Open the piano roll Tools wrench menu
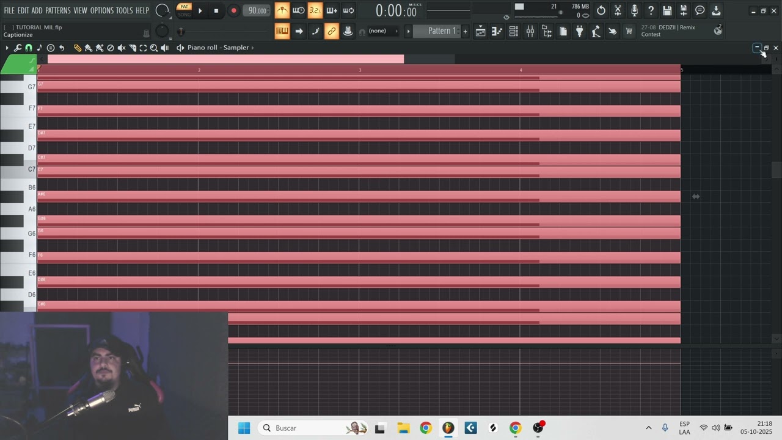The width and height of the screenshot is (782, 440). pyautogui.click(x=18, y=48)
